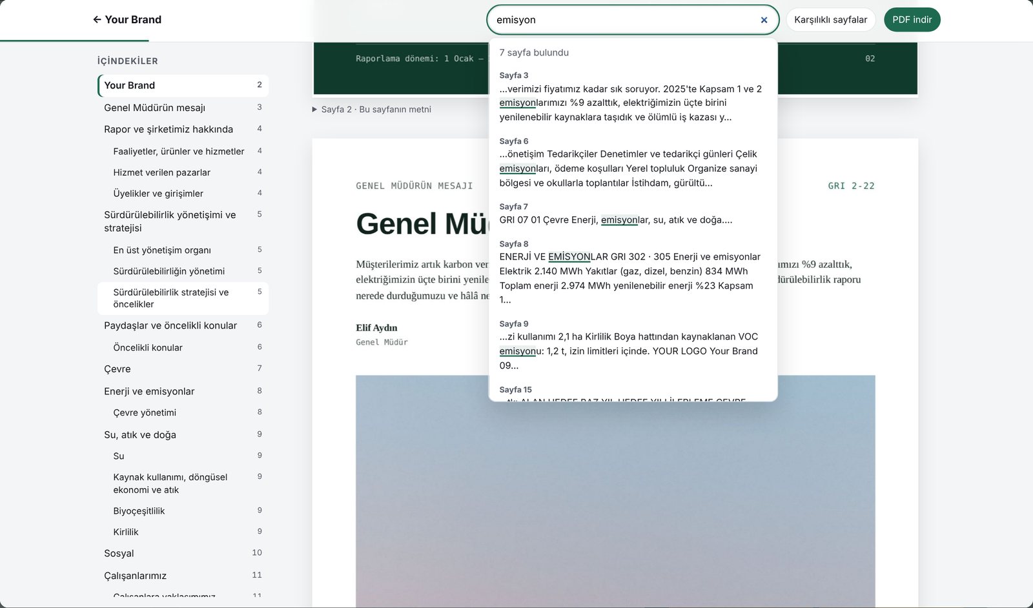Image resolution: width=1033 pixels, height=608 pixels.
Task: Open search result Sayfa 7
Action: (633, 214)
